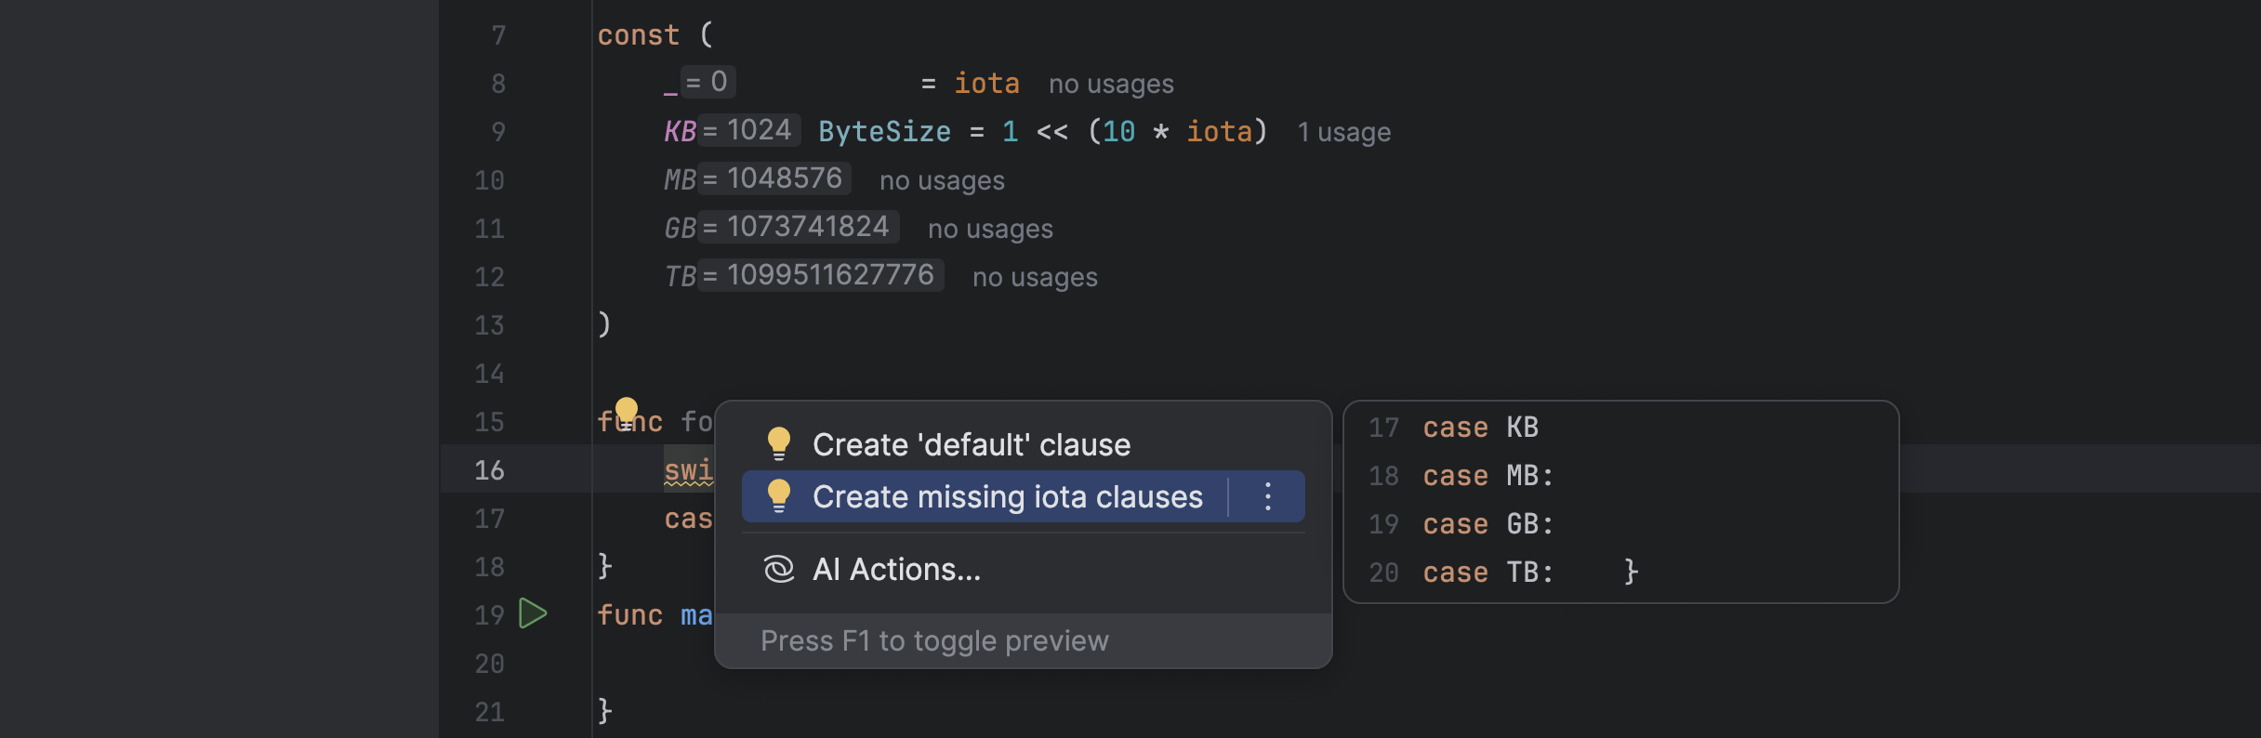Click the AI Actions spiral icon
2261x738 pixels.
[779, 569]
